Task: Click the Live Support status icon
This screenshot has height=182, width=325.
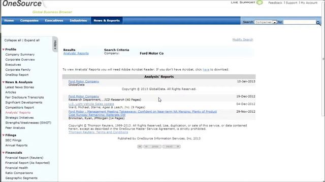Action: pyautogui.click(x=259, y=3)
